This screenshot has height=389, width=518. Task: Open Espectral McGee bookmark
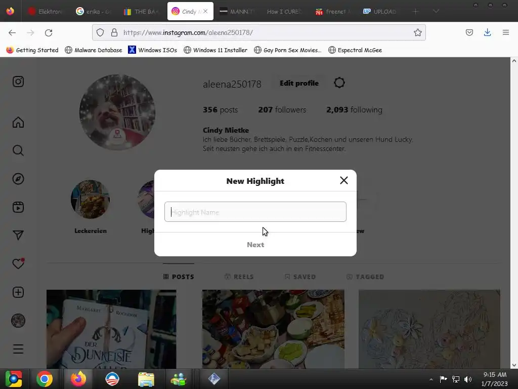tap(355, 50)
